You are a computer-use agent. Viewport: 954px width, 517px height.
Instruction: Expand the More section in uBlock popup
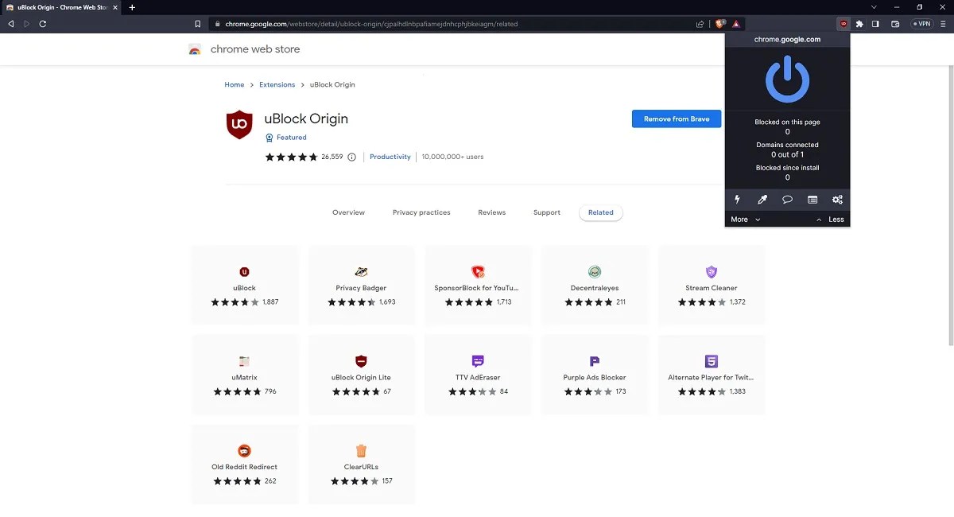click(744, 219)
